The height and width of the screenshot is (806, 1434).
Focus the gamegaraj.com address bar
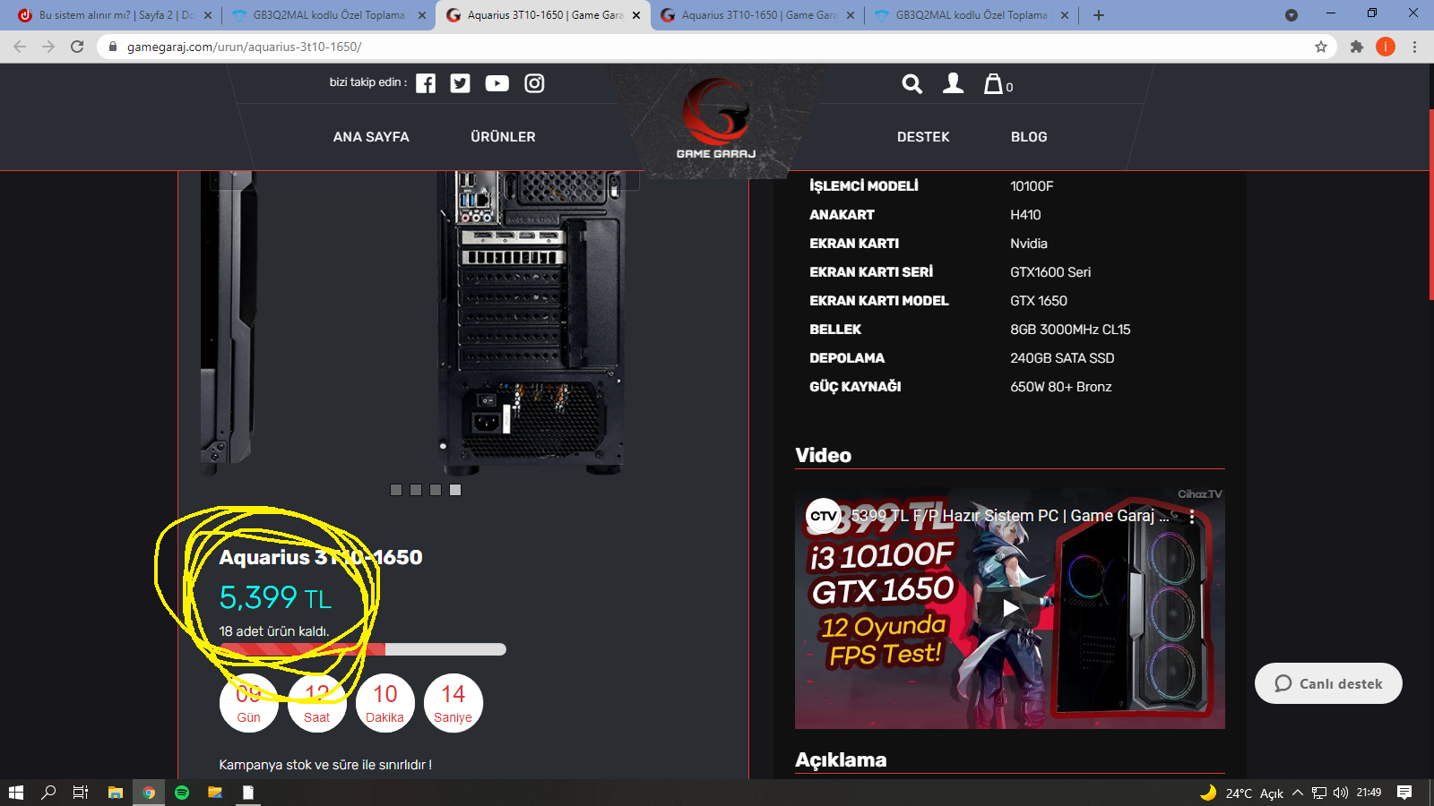pyautogui.click(x=717, y=47)
